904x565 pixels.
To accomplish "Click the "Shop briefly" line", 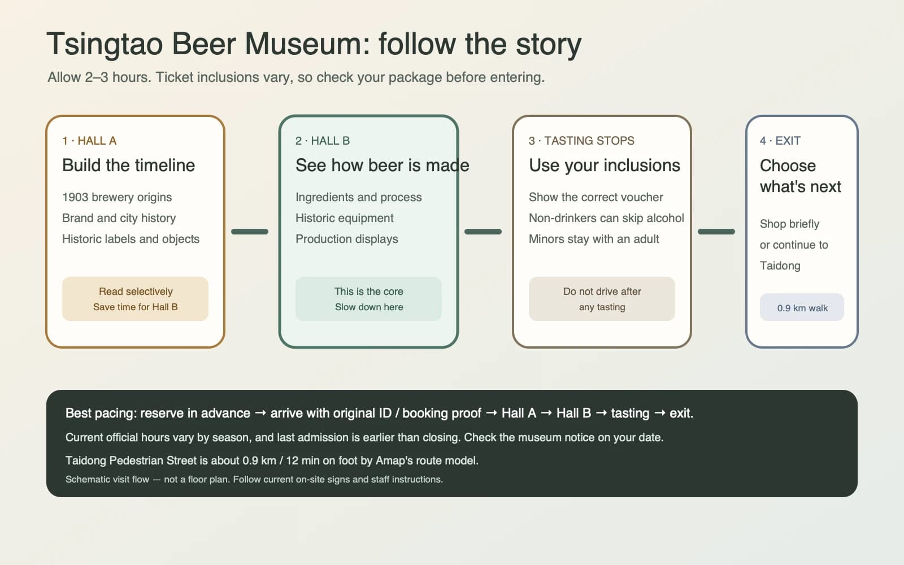I will tap(789, 224).
